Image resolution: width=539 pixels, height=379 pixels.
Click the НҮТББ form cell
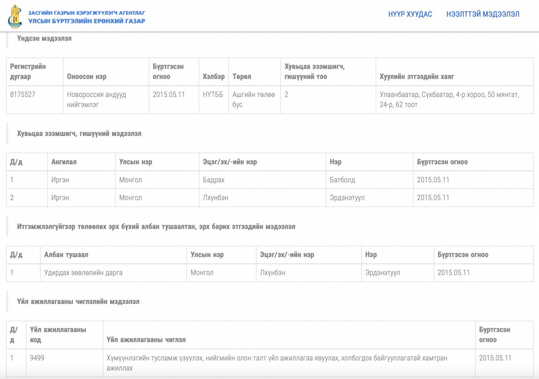[x=214, y=100]
